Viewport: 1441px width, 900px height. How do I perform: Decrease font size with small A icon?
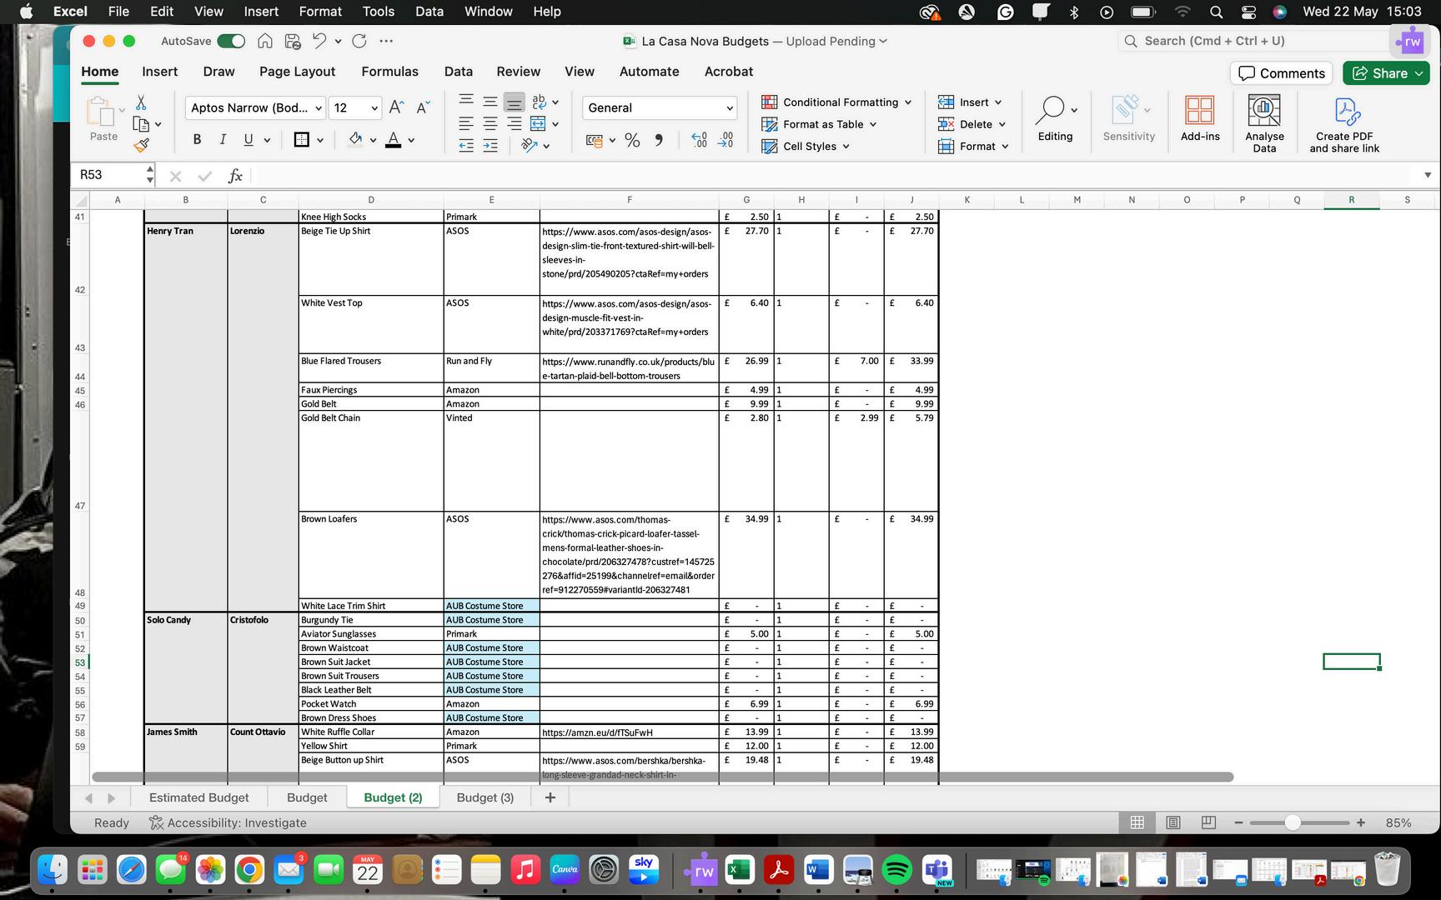tap(423, 107)
